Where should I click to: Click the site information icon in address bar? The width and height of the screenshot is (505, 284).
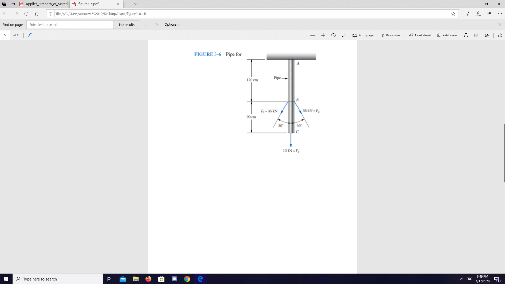point(51,14)
